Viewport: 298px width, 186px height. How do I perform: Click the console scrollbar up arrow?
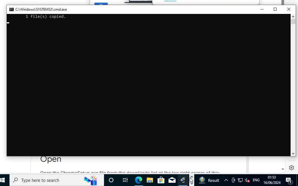point(293,17)
